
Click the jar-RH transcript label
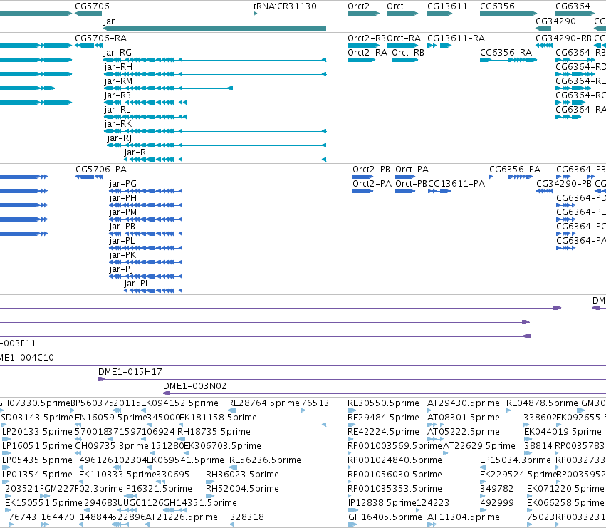118,67
